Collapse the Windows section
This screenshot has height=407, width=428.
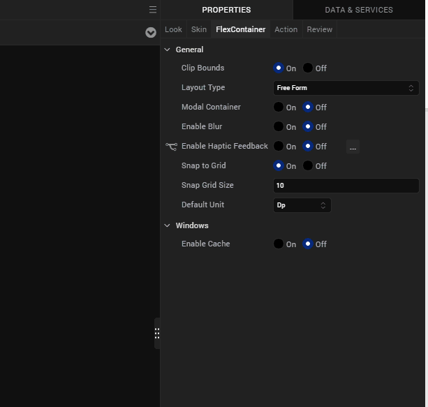167,225
